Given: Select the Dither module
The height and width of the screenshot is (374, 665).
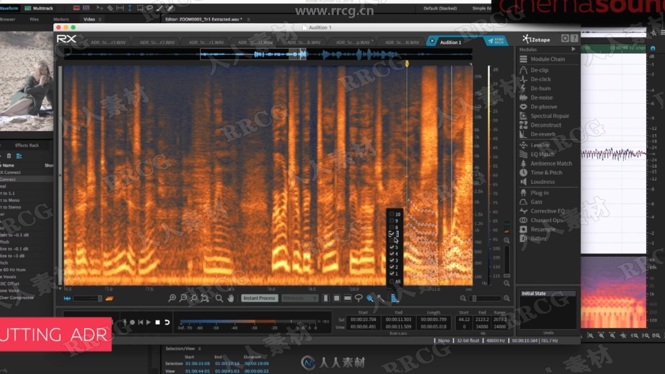Looking at the screenshot, I should 537,238.
